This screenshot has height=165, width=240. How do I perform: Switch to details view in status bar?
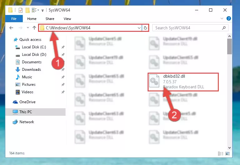click(221, 153)
